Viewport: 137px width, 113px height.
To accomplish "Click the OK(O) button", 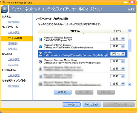I will (72, 104).
